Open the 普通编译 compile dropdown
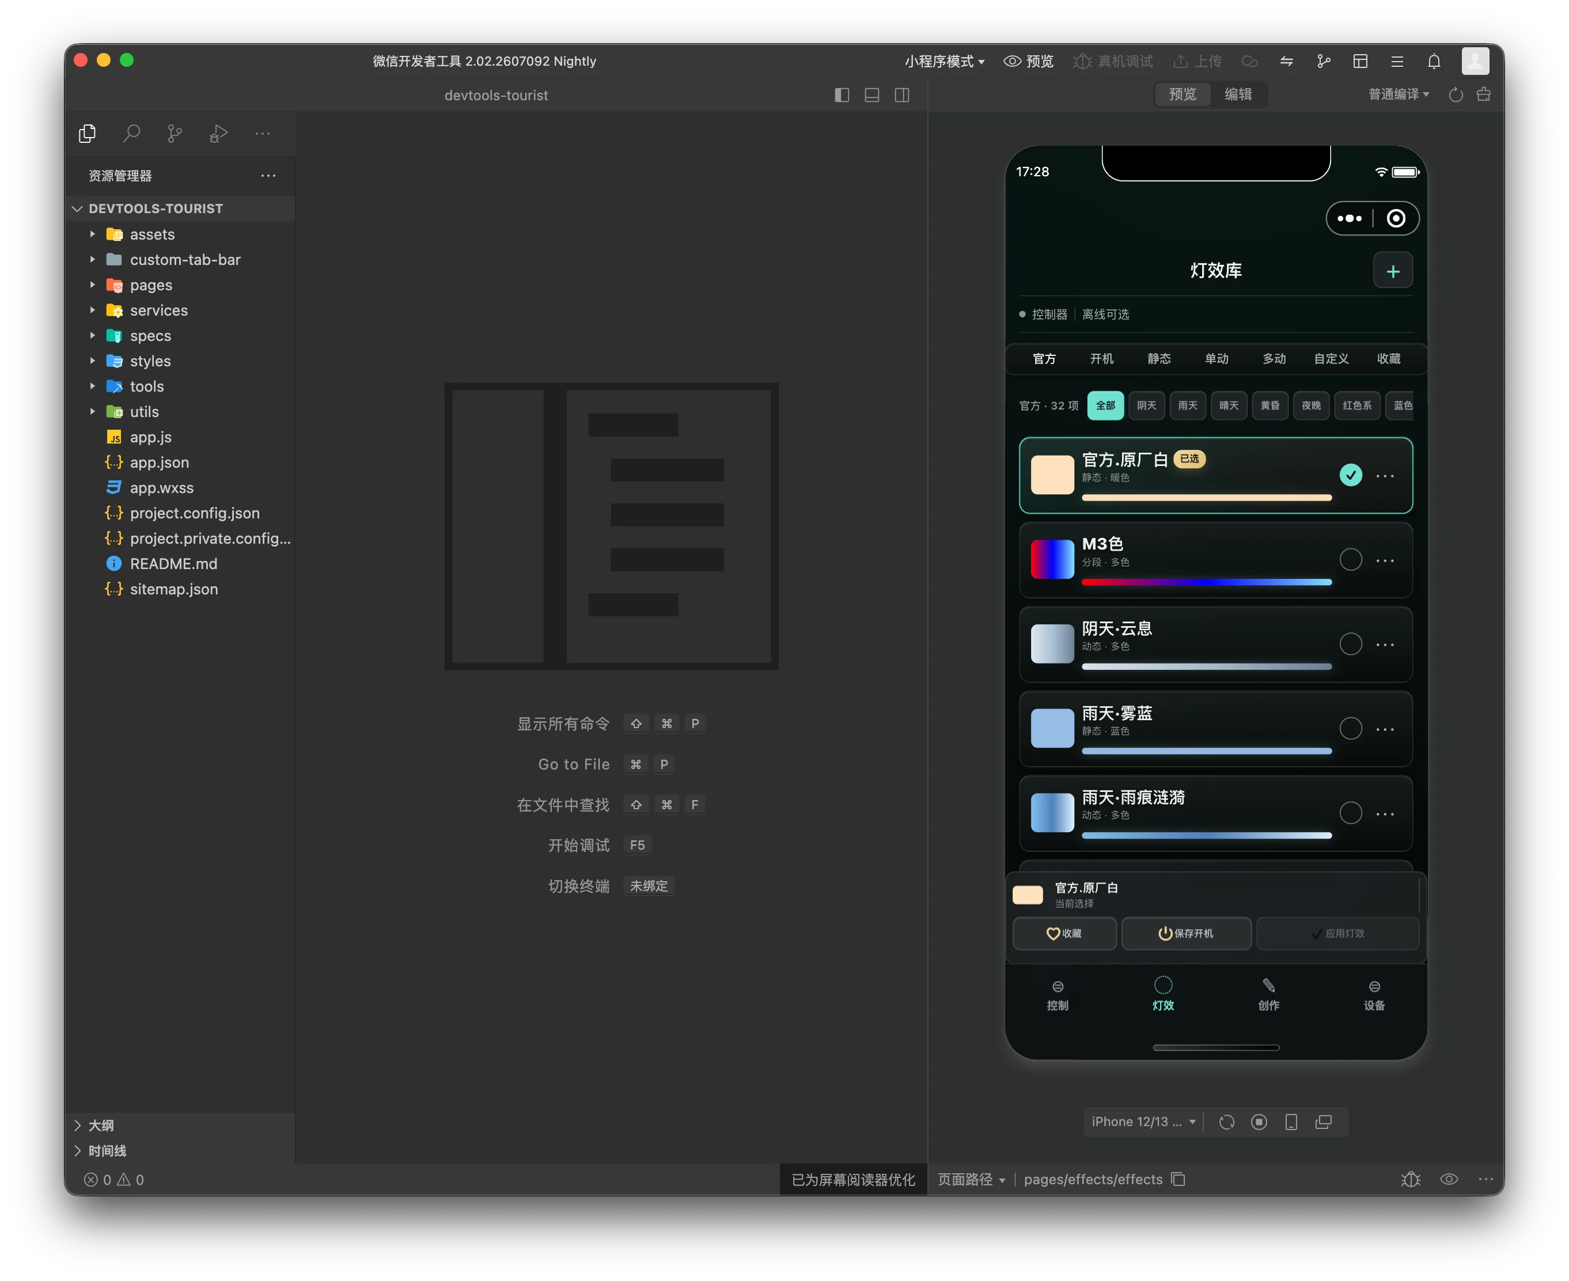The height and width of the screenshot is (1281, 1569). point(1399,94)
